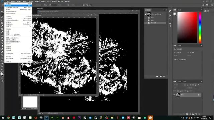
Task: Select the Clone Stamp tool
Action: 2,35
